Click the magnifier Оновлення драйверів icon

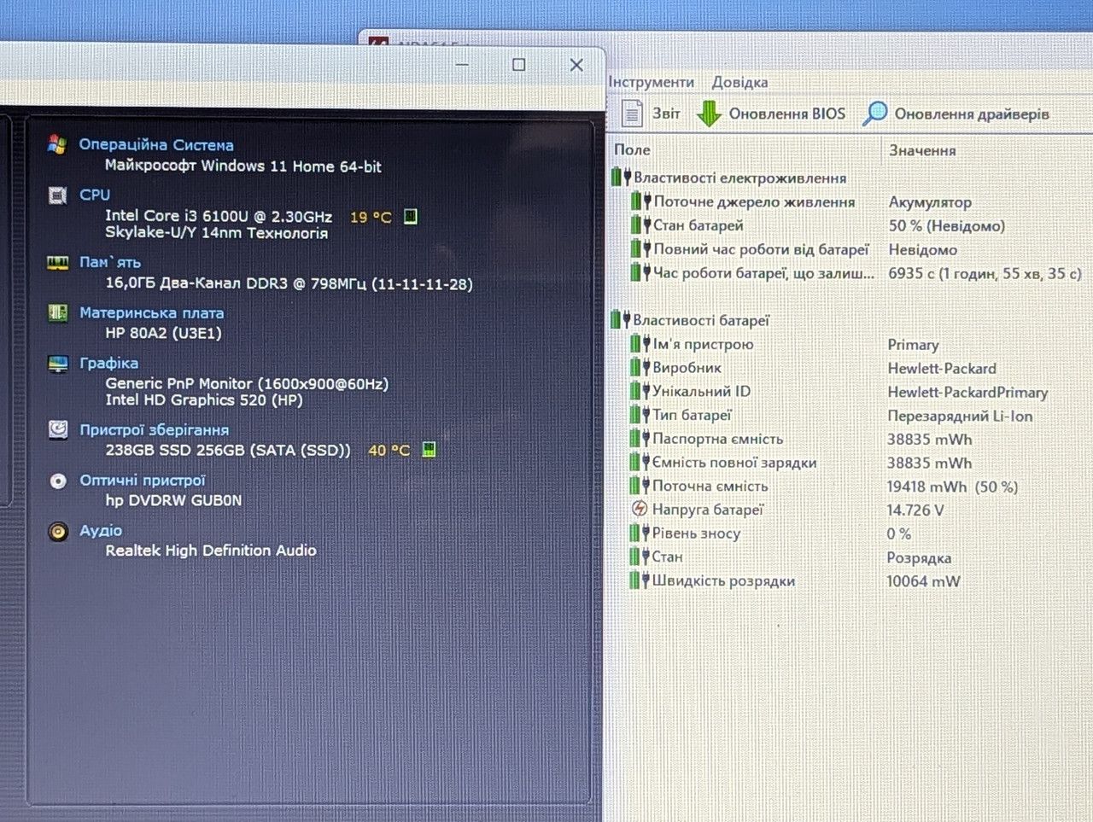[874, 114]
